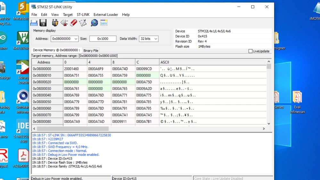Open the Edit menu
This screenshot has height=180, width=320.
point(44,15)
